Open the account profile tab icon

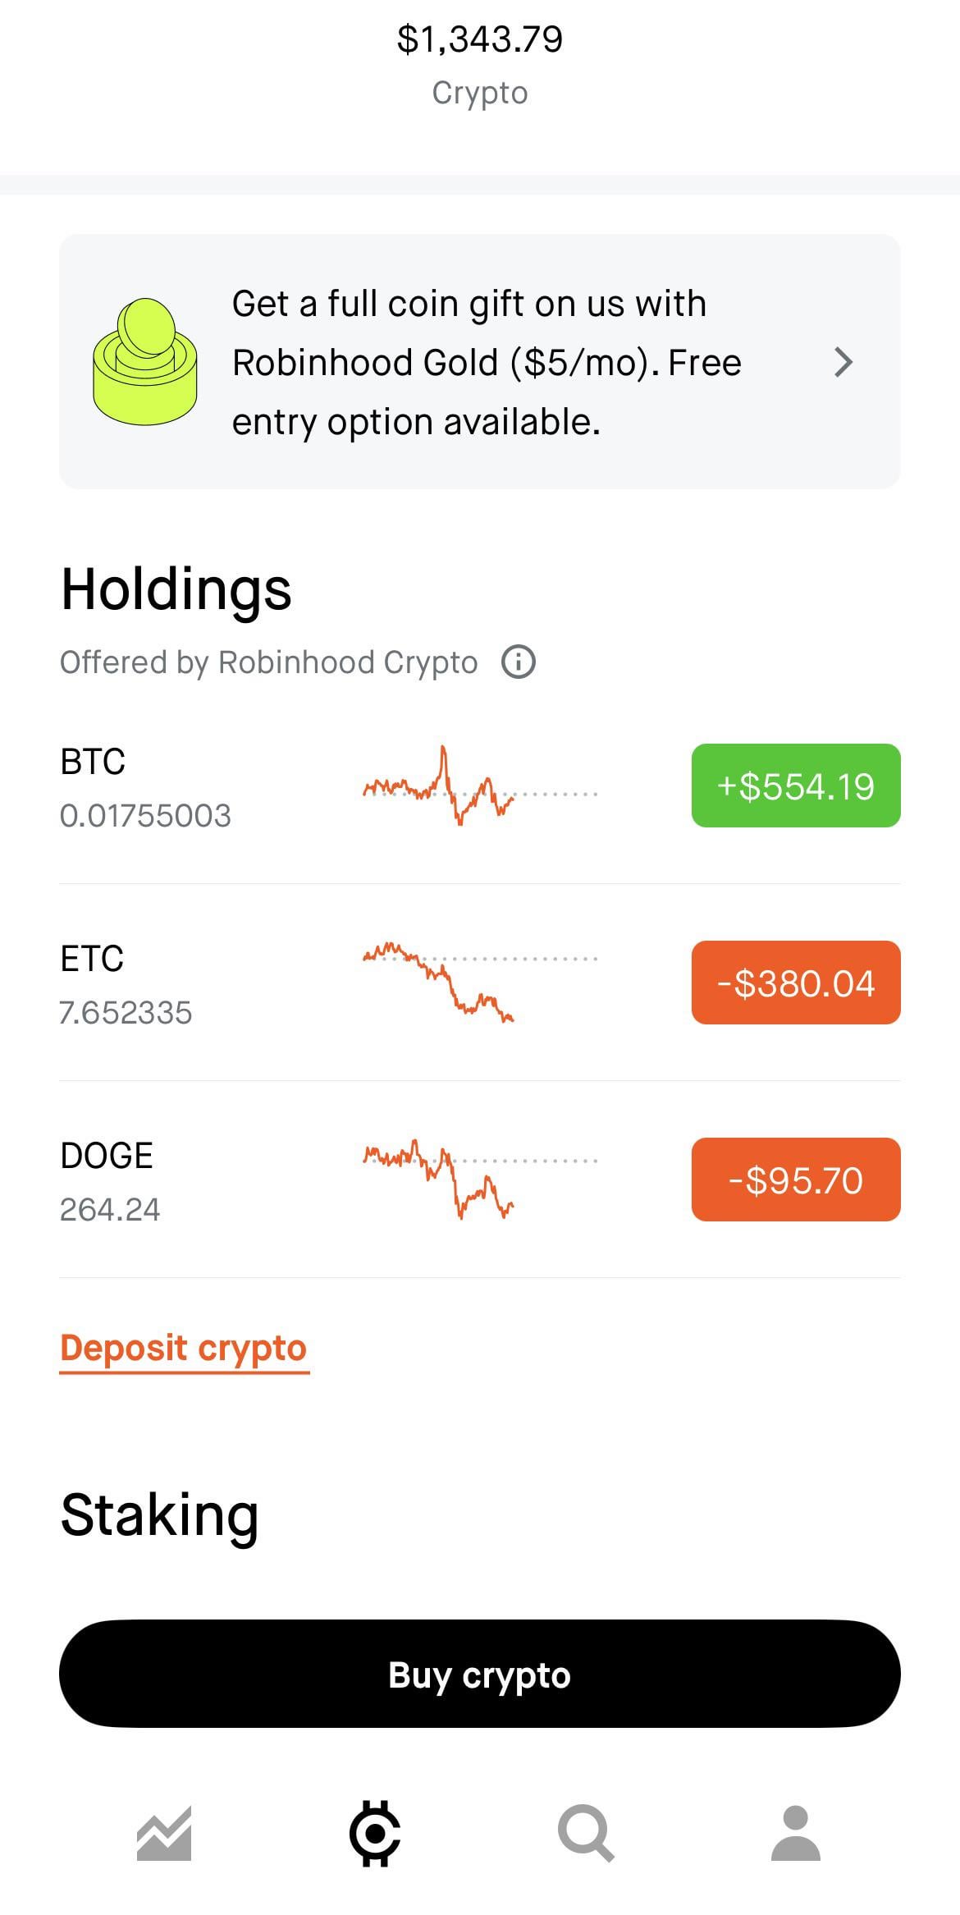coord(796,1833)
